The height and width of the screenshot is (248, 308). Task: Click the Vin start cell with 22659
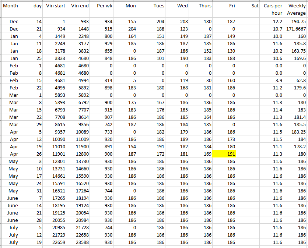pos(55,242)
